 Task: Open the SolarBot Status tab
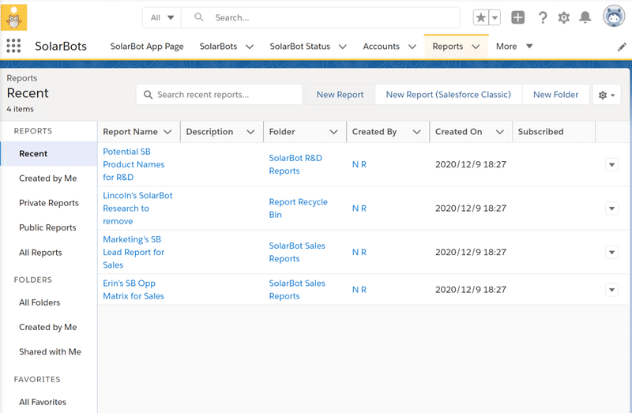tap(300, 47)
